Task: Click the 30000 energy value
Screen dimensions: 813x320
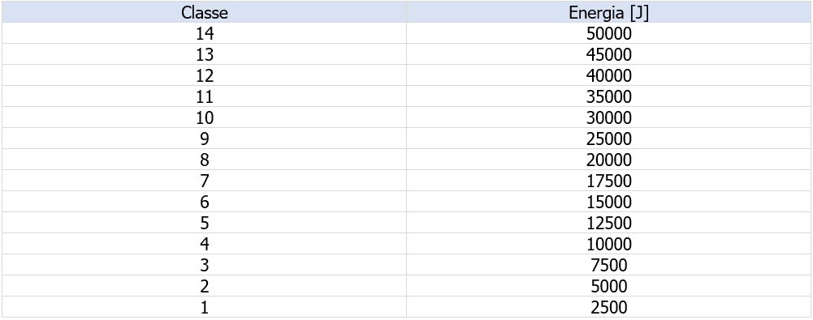Action: 608,117
